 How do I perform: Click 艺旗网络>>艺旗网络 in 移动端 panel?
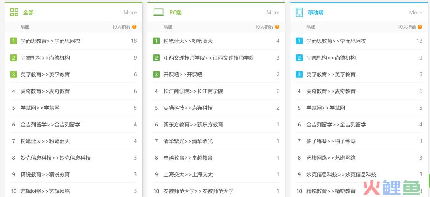[x=331, y=158]
